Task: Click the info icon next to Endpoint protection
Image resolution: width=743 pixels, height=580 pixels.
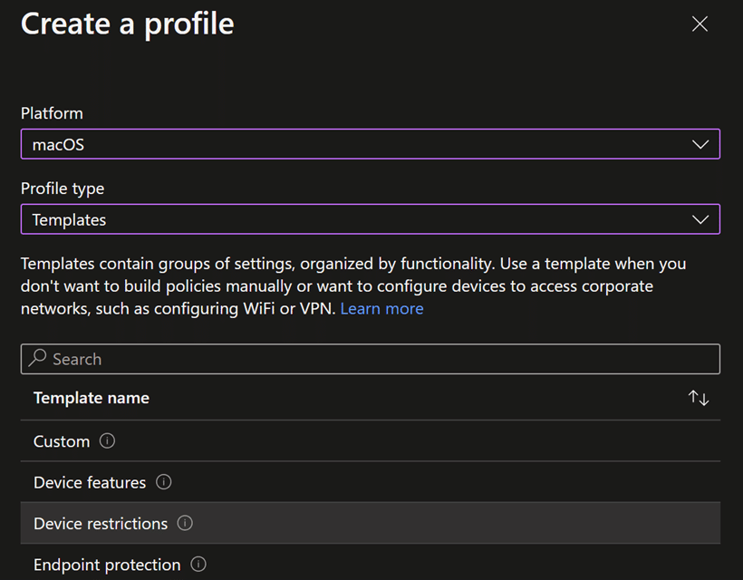Action: pos(198,565)
